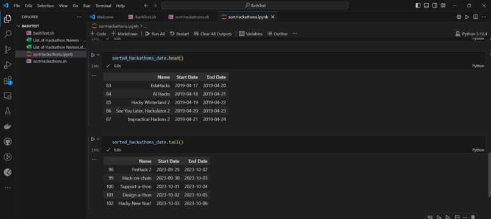Open the Terminal menu
Screen dimensions: 491x219
pyautogui.click(x=103, y=5)
